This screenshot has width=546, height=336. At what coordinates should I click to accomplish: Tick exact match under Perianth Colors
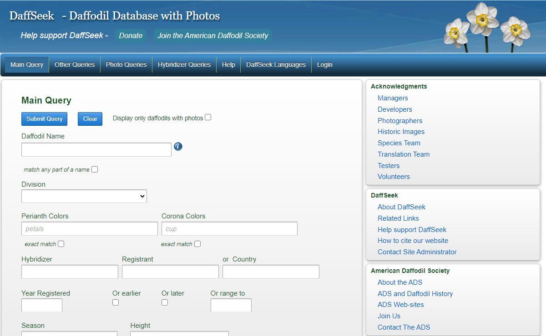click(x=61, y=244)
